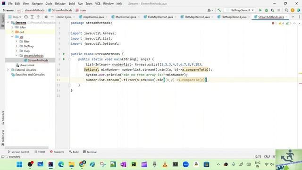Click the warnings count indicator
Screen dimensions: 302x170
[x=281, y=23]
